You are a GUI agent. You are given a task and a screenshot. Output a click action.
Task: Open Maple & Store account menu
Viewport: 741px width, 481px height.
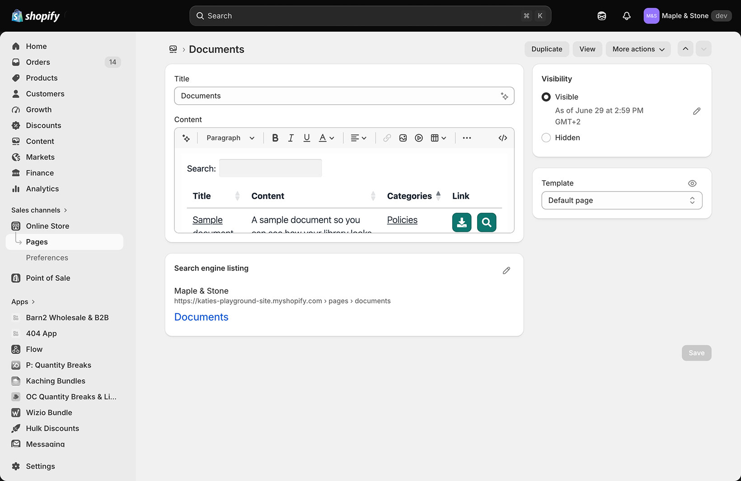click(x=687, y=16)
